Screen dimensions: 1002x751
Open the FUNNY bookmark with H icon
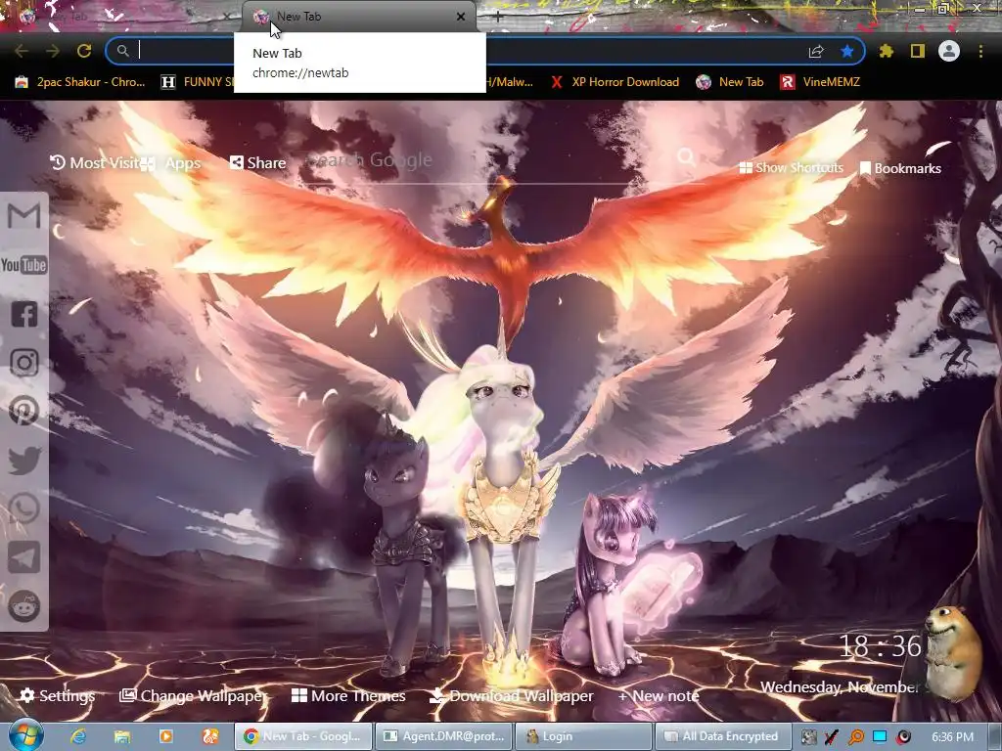point(198,82)
